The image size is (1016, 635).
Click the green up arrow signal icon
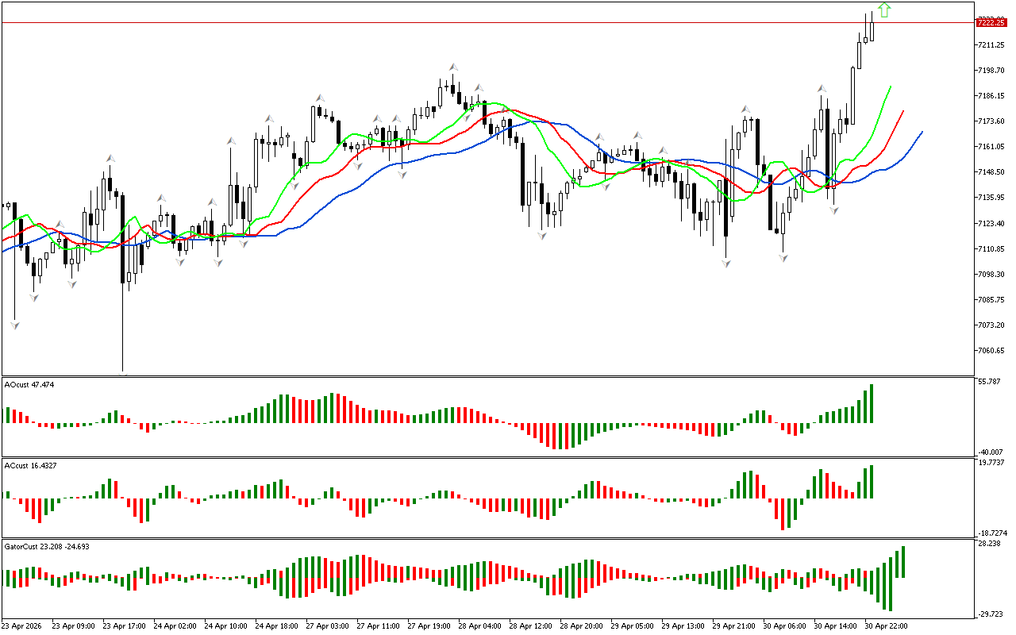884,10
